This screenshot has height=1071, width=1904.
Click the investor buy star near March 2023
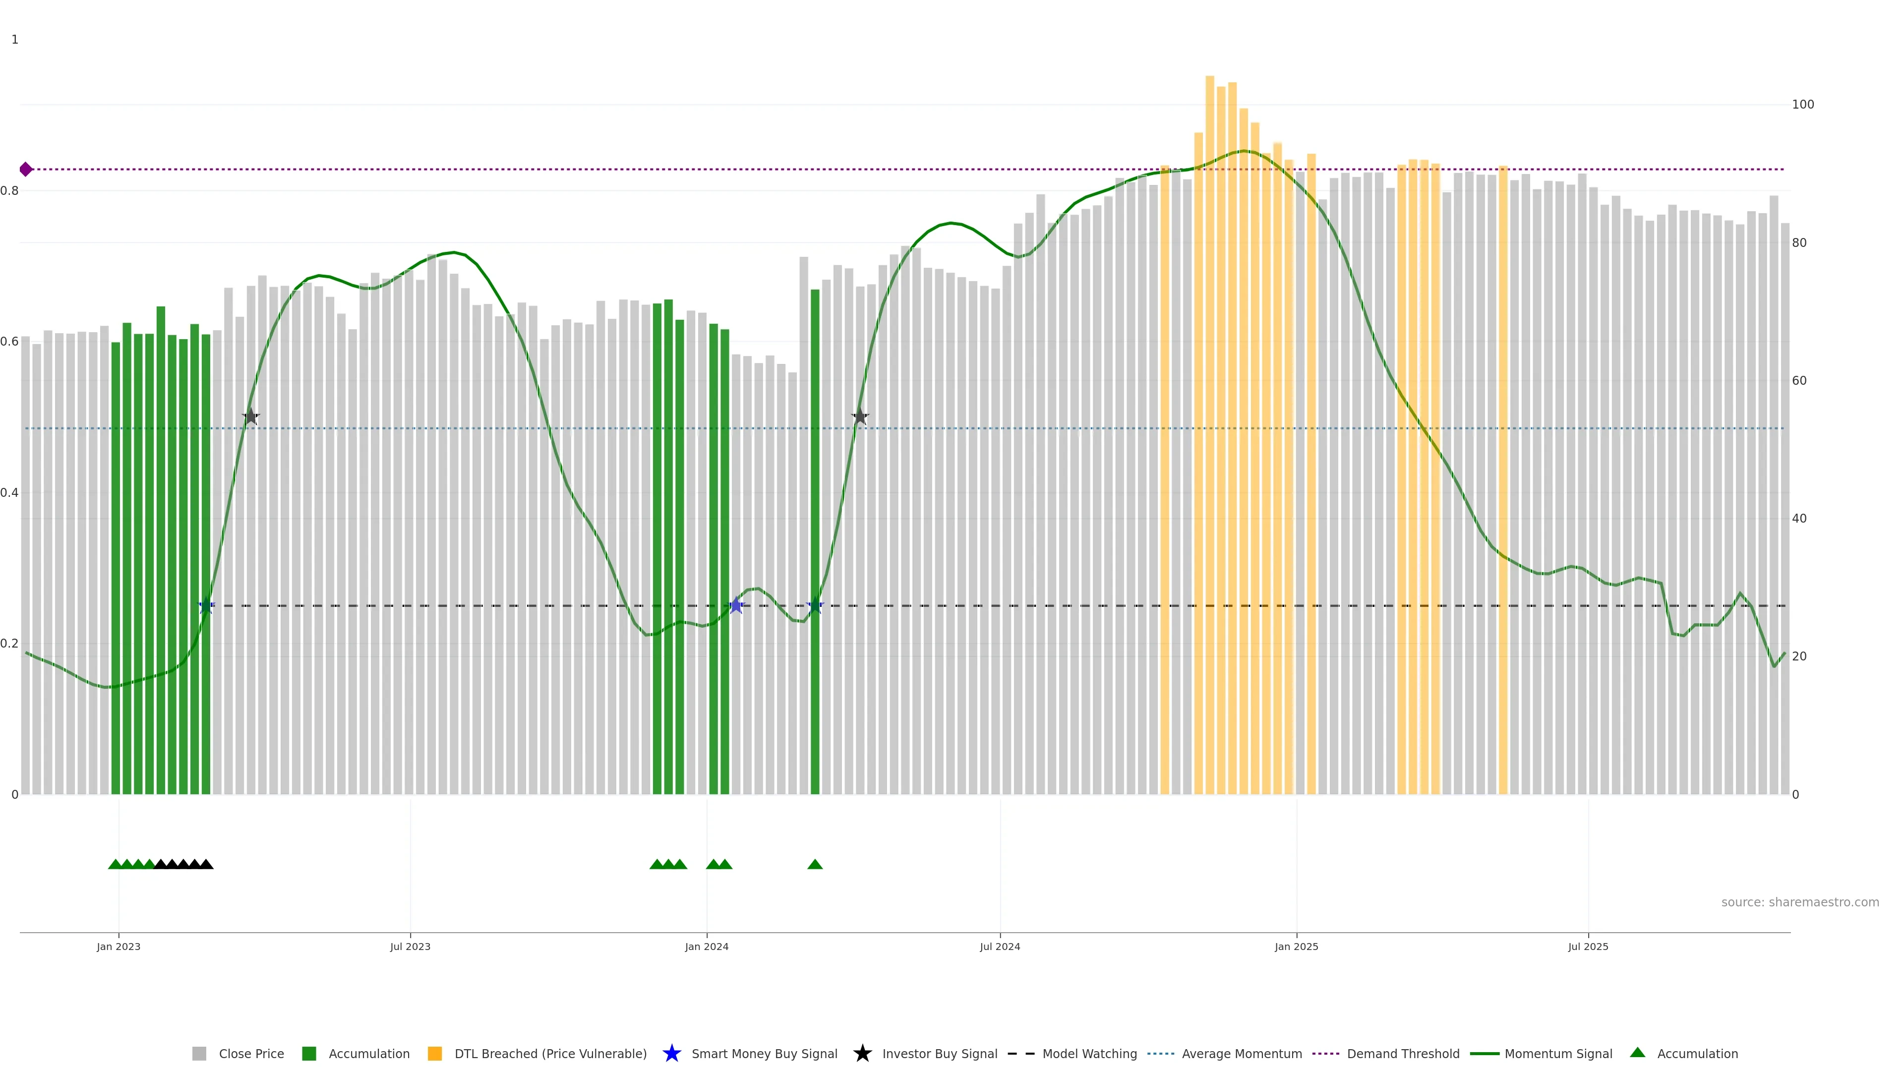(250, 417)
